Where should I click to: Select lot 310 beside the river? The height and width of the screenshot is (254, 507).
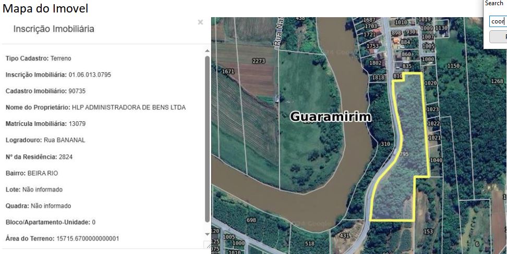[385, 144]
